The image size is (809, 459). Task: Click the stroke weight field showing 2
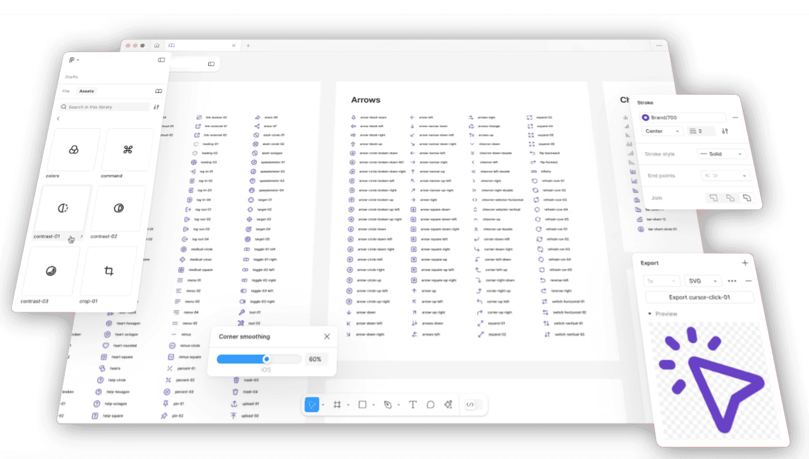(702, 131)
